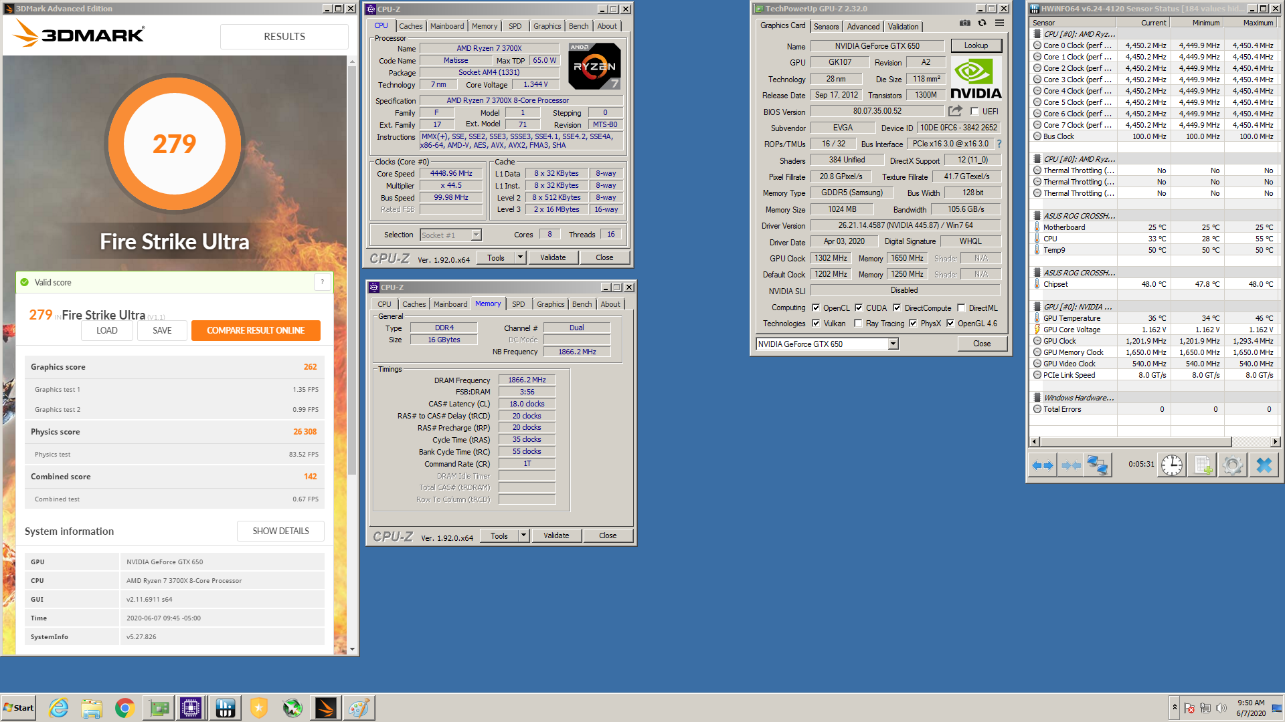The image size is (1285, 722).
Task: Click the BIOS export share icon in GPU-Z
Action: [x=955, y=111]
